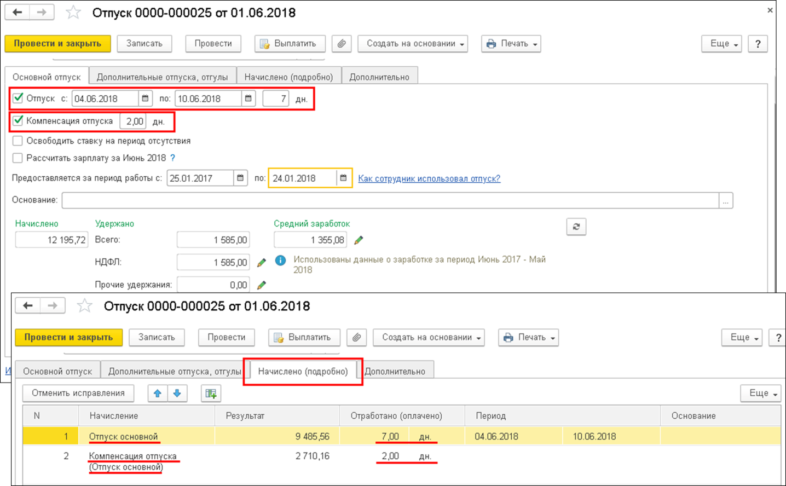Toggle Компенсация отпуска checkbox
The image size is (786, 486).
click(x=18, y=120)
